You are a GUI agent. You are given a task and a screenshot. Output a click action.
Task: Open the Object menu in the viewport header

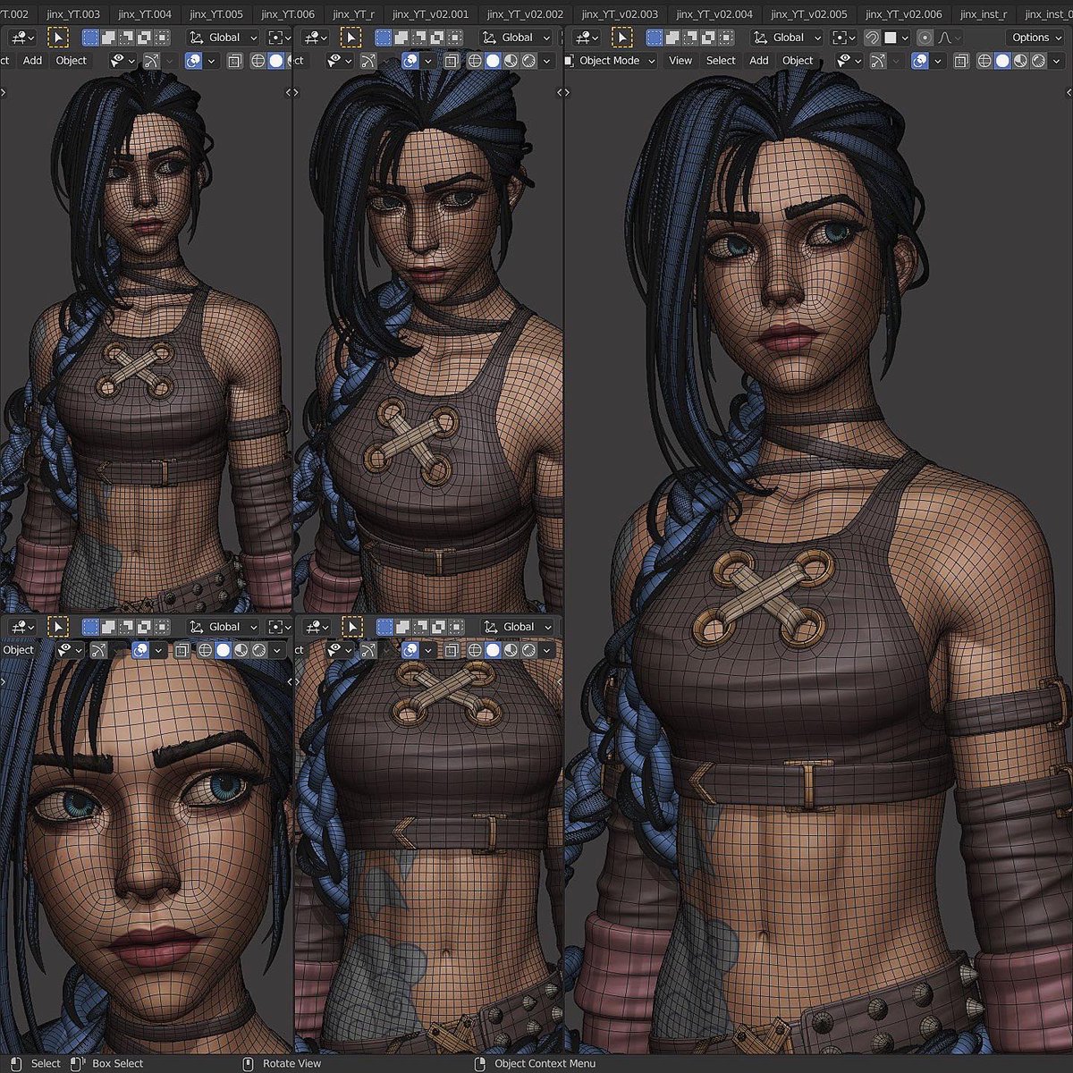coord(797,60)
